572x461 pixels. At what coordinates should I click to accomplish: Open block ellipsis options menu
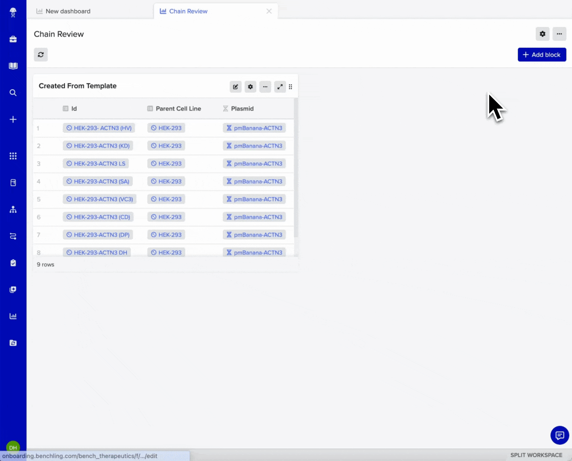pos(265,87)
